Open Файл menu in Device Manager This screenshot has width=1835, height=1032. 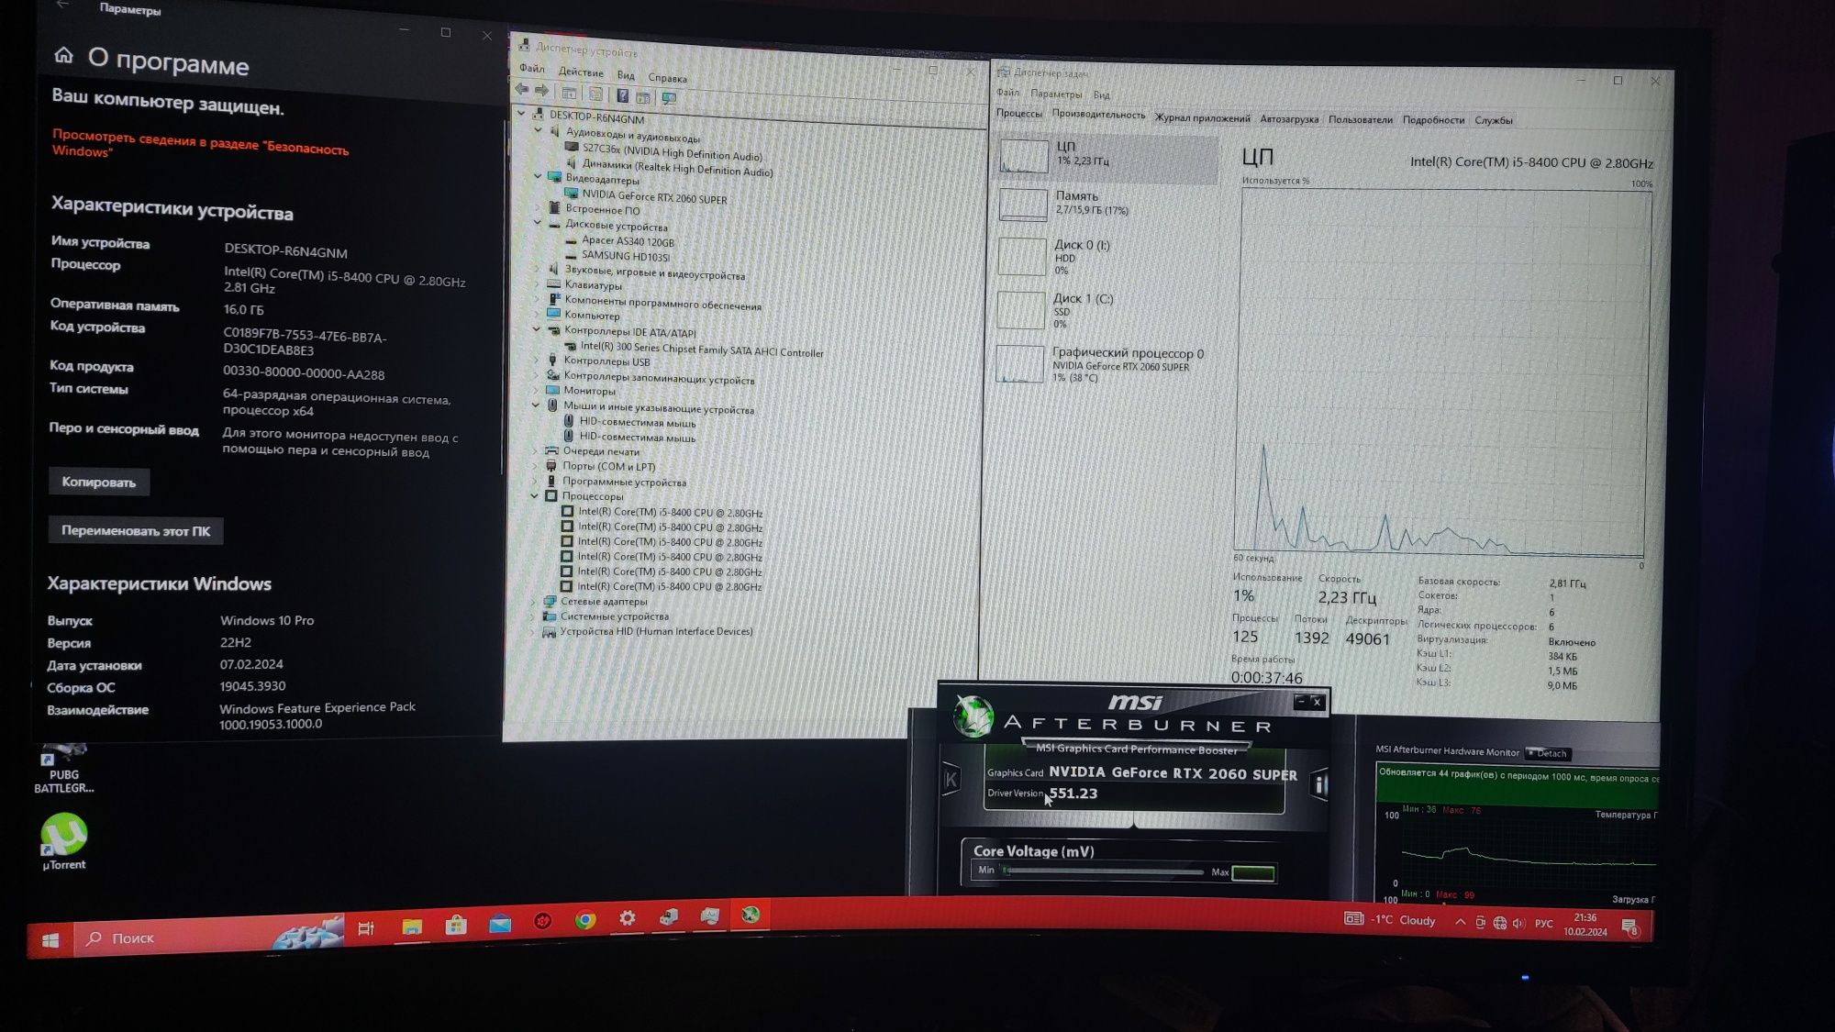pyautogui.click(x=531, y=69)
